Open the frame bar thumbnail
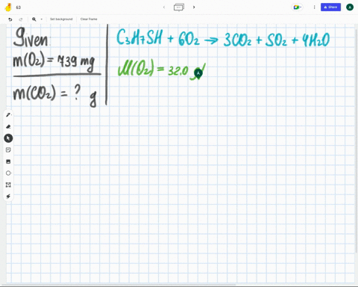The image size is (358, 287). 179,7
